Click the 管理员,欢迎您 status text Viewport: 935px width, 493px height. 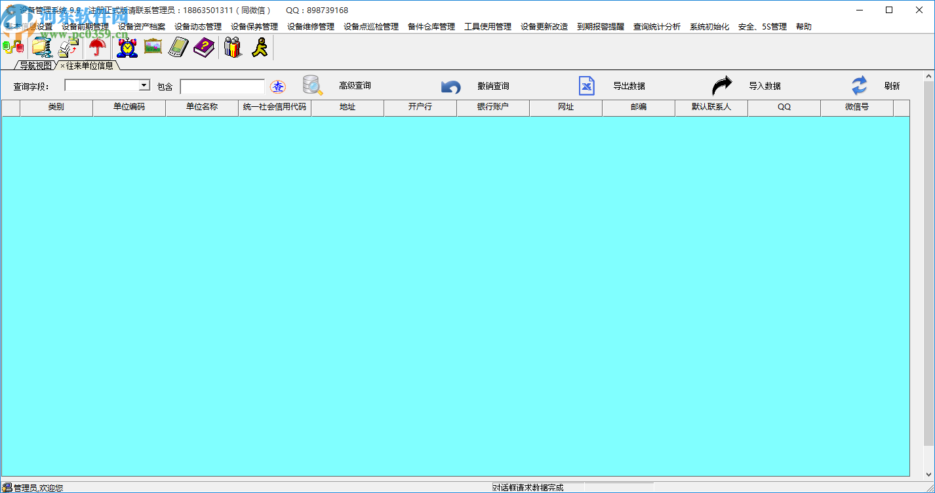coord(38,488)
